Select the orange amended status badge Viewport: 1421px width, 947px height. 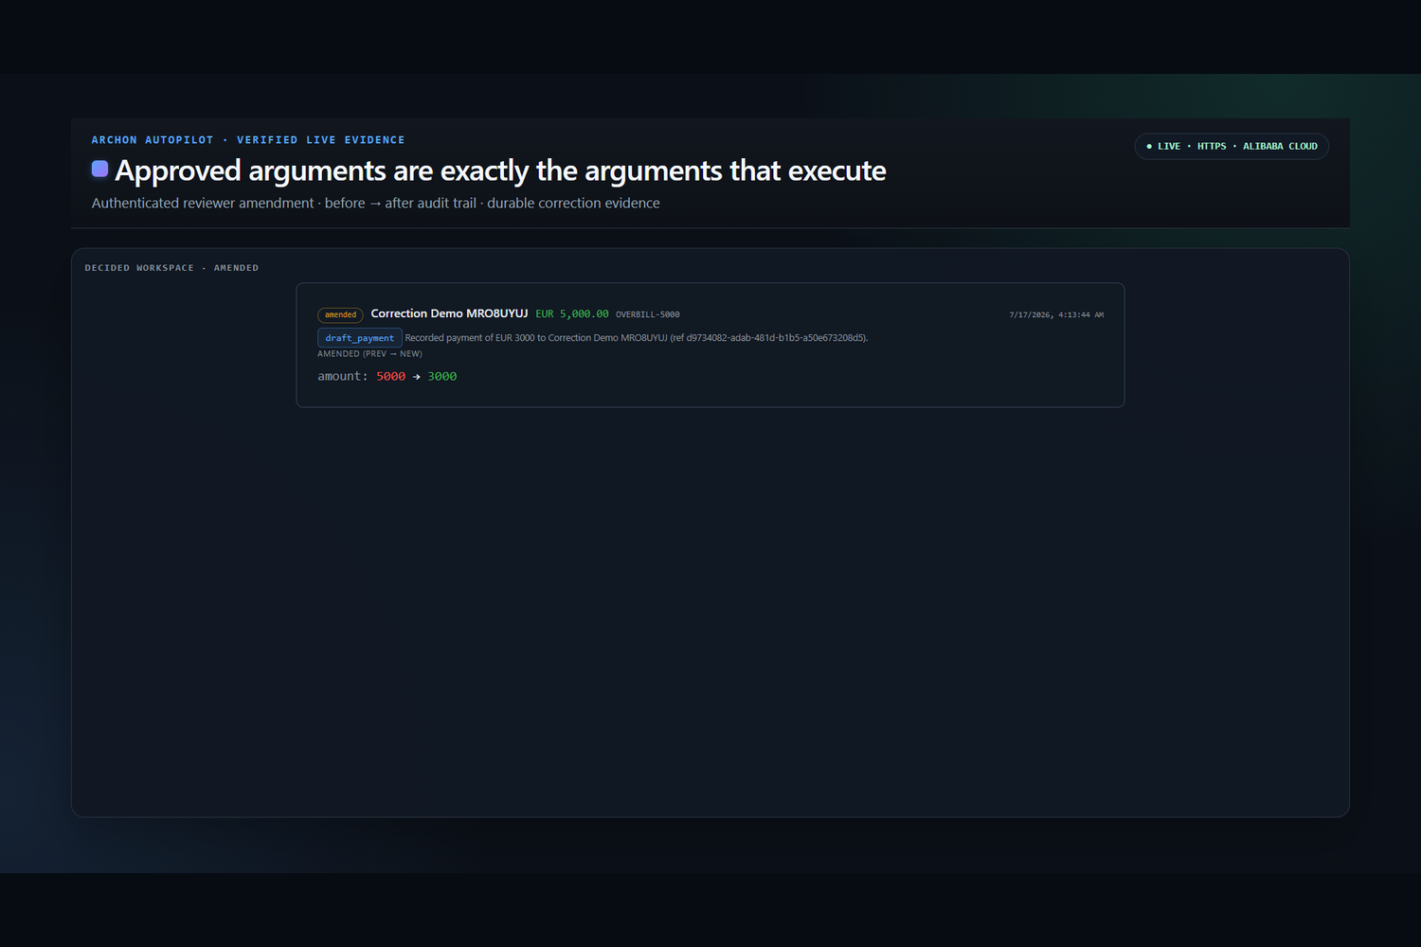coord(340,315)
